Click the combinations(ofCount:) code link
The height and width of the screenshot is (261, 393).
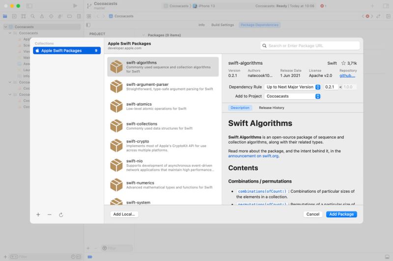[262, 191]
